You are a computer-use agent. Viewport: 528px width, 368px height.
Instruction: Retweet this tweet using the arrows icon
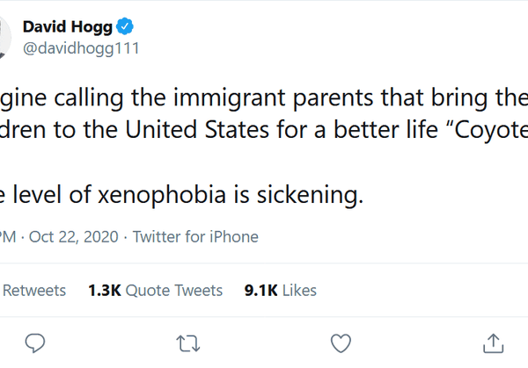tap(188, 341)
